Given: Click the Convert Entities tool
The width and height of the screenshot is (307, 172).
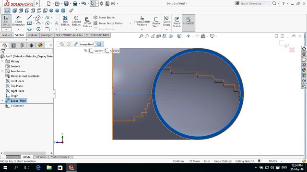Looking at the screenshot, I should click(76, 21).
